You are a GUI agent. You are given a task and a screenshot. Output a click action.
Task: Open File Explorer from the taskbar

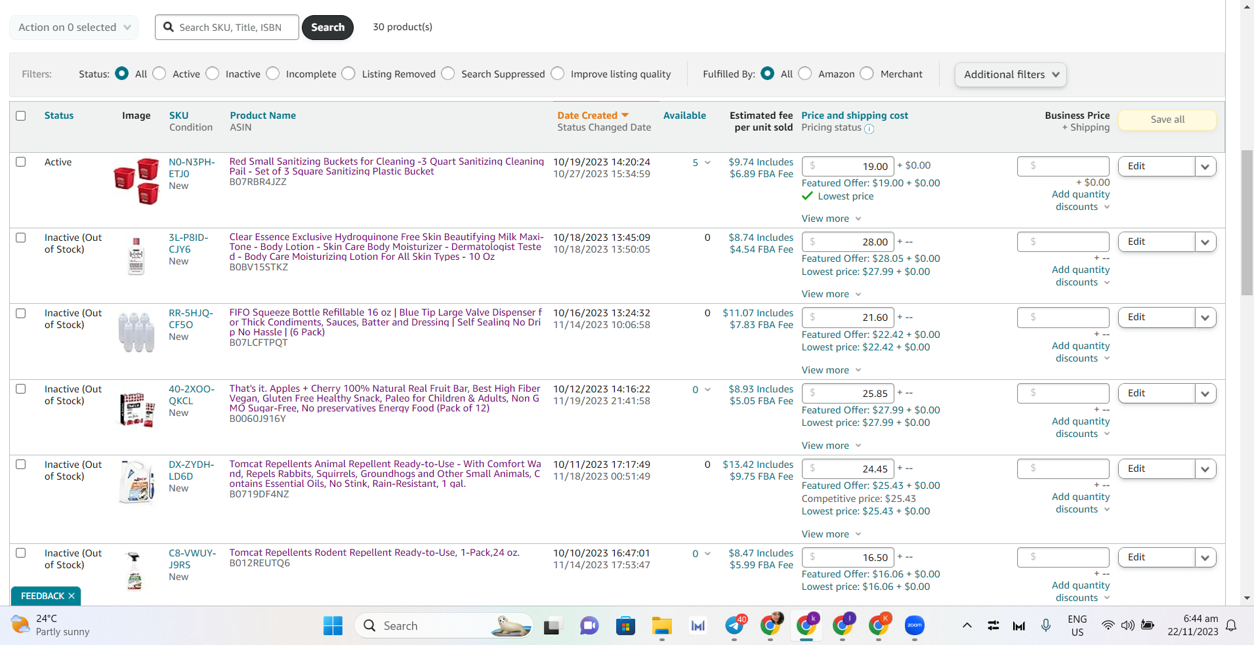pyautogui.click(x=661, y=626)
